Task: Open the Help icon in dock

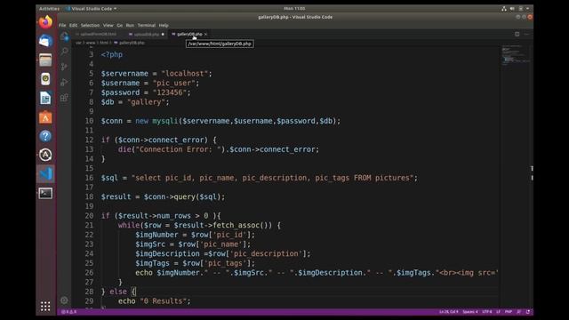Action: coord(45,136)
